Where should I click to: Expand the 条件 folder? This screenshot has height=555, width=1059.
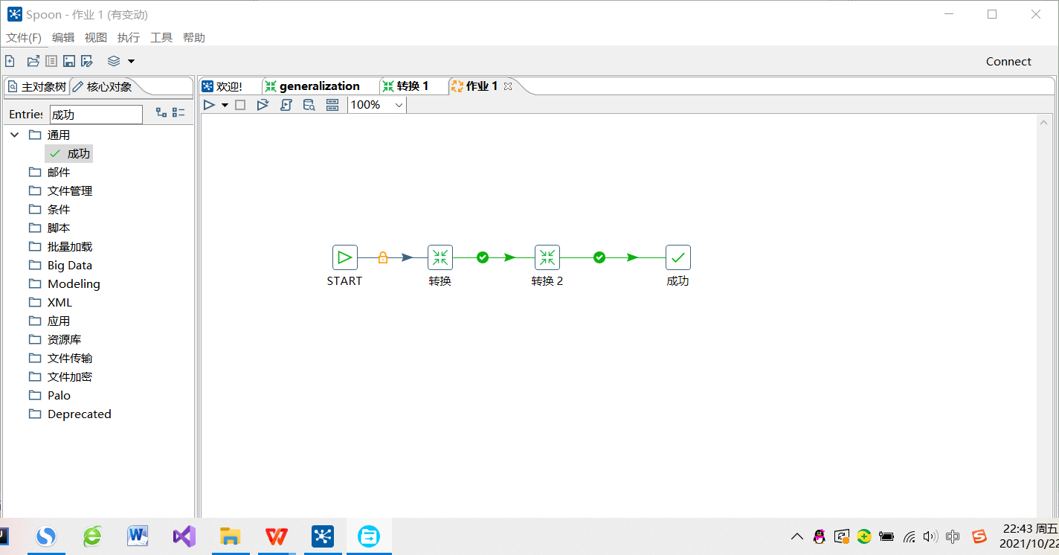pyautogui.click(x=49, y=209)
